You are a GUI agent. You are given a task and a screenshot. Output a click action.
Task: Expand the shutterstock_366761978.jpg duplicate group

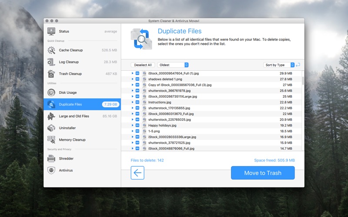point(132,91)
